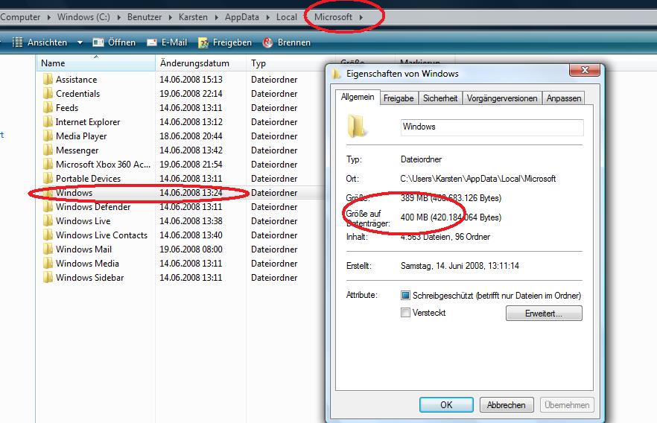Toggle the Versteckt checkbox

(405, 313)
